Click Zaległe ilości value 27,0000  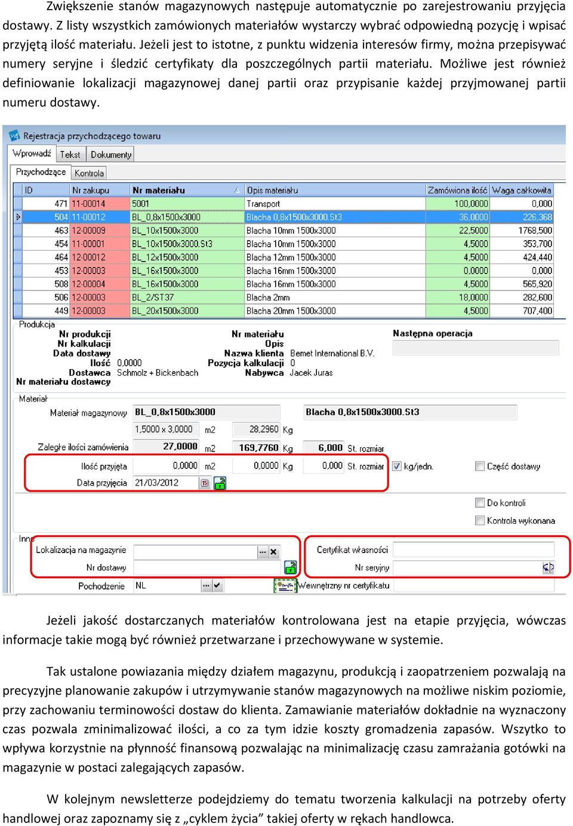(x=167, y=447)
